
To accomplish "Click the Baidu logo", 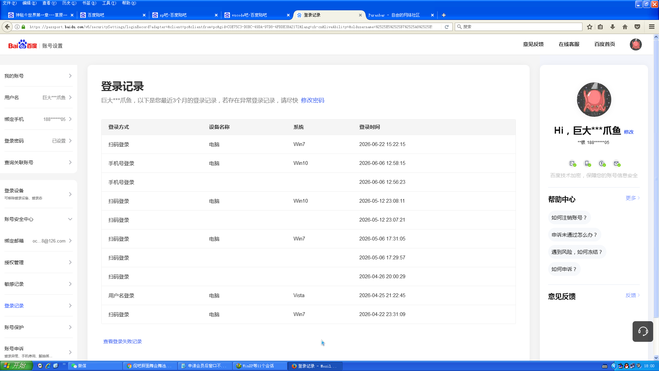I will [x=23, y=45].
